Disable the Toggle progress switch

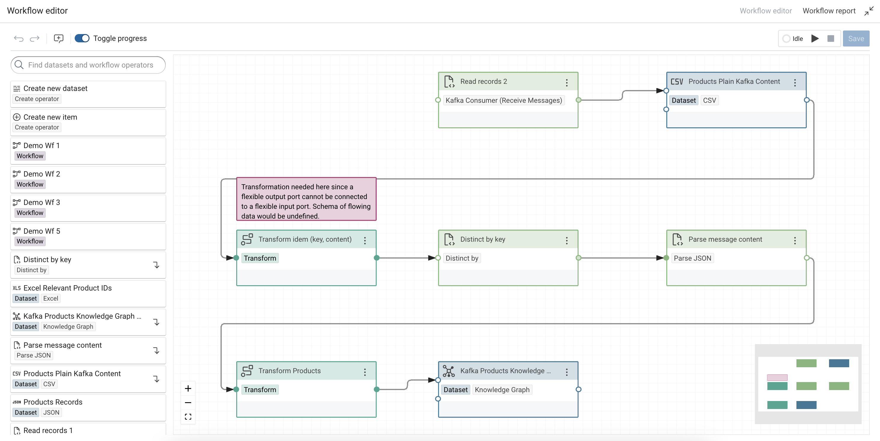coord(82,38)
